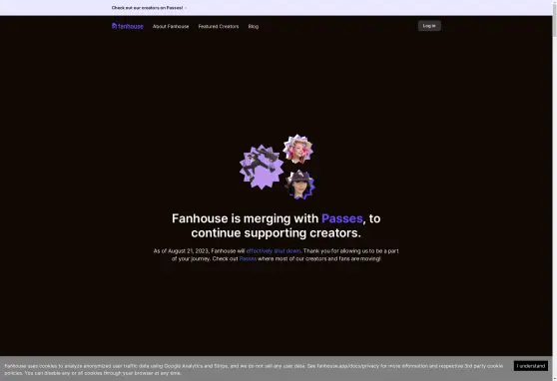Click the 'continue supporting creators.' headline text
The height and width of the screenshot is (381, 557).
[x=277, y=233]
